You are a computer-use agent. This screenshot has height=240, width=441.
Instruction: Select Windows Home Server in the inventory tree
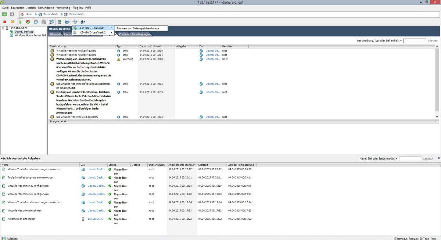tap(31, 36)
